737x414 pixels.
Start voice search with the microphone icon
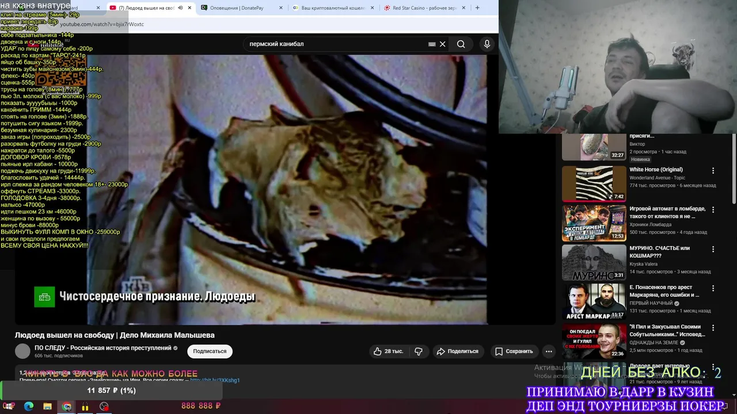487,44
